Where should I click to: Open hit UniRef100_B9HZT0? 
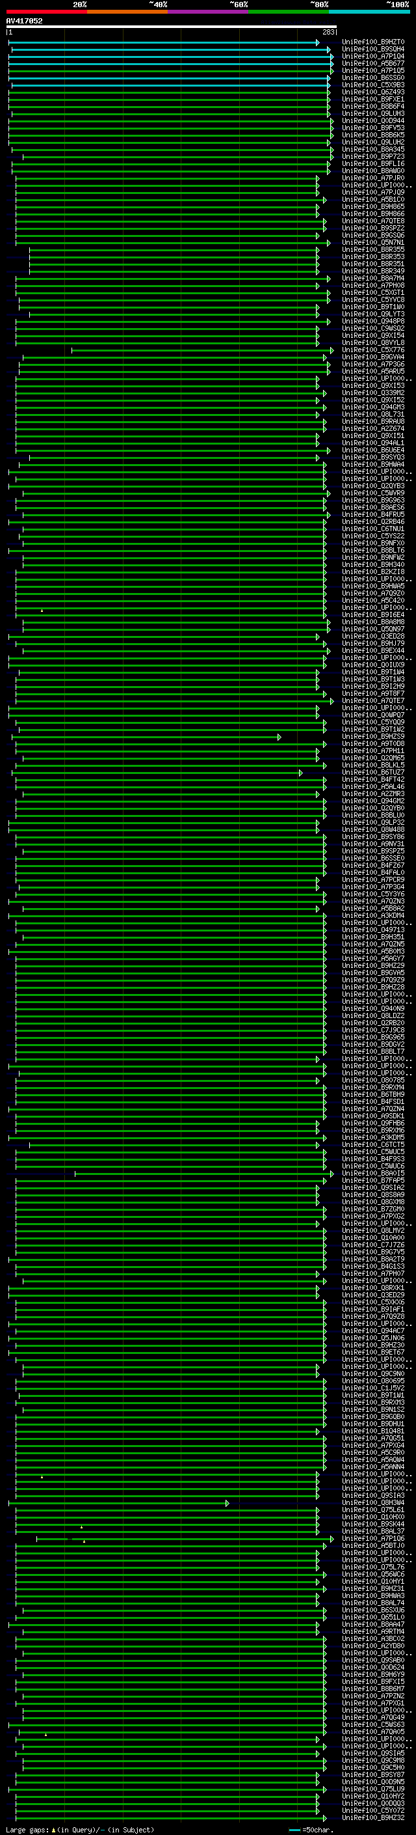pos(372,42)
